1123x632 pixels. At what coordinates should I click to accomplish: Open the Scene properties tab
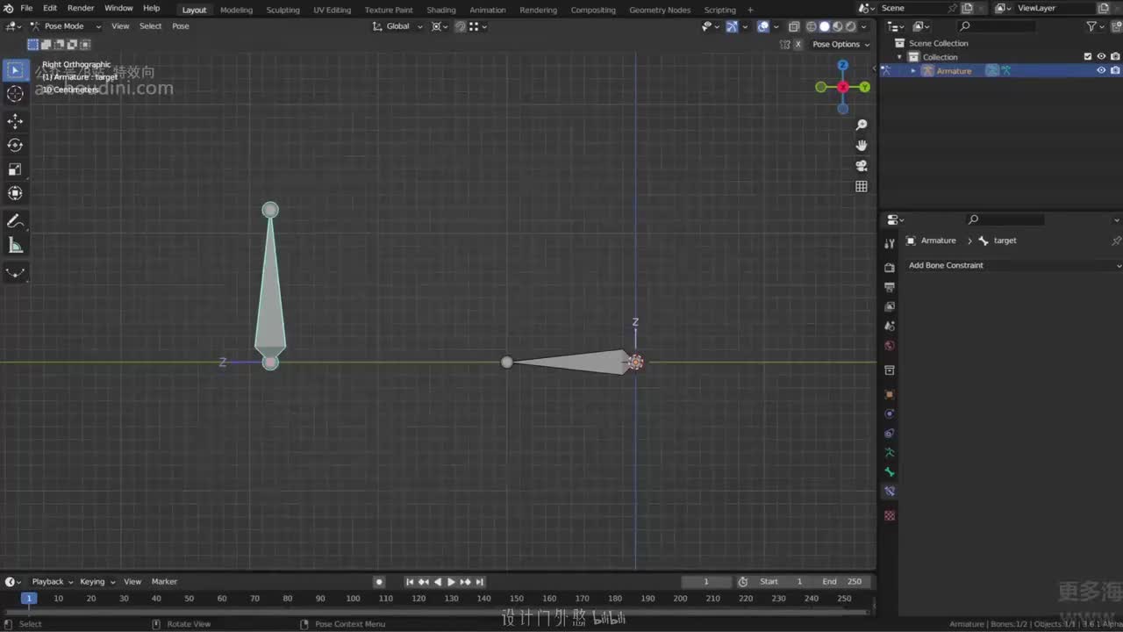coord(890,327)
